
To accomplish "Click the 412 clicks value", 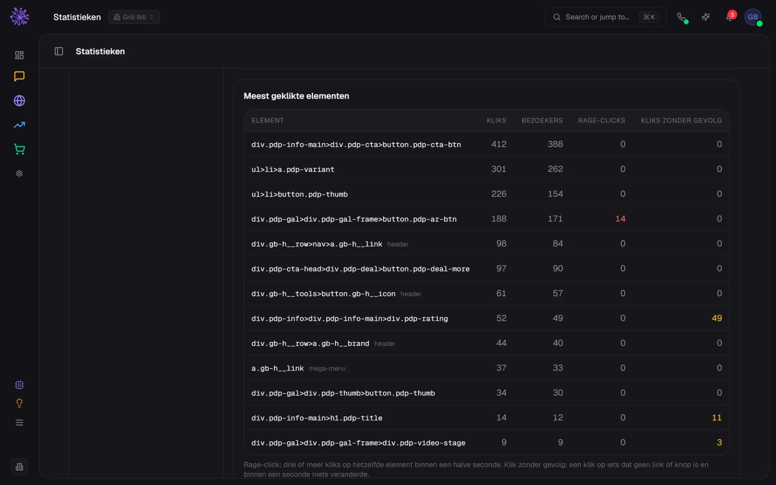I will pyautogui.click(x=499, y=144).
